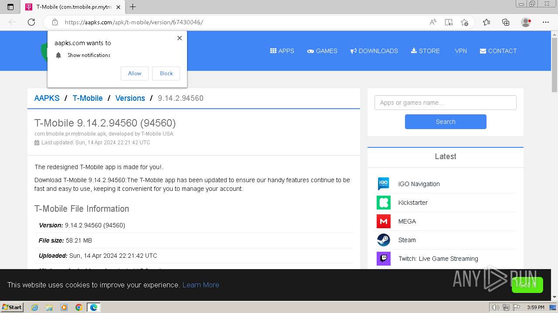Open VPN navigation link
This screenshot has height=313, width=558.
point(461,51)
